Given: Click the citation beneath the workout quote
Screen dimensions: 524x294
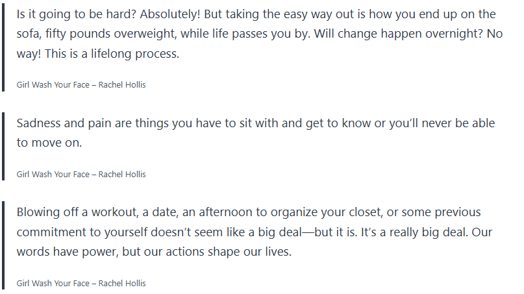Looking at the screenshot, I should (x=81, y=283).
